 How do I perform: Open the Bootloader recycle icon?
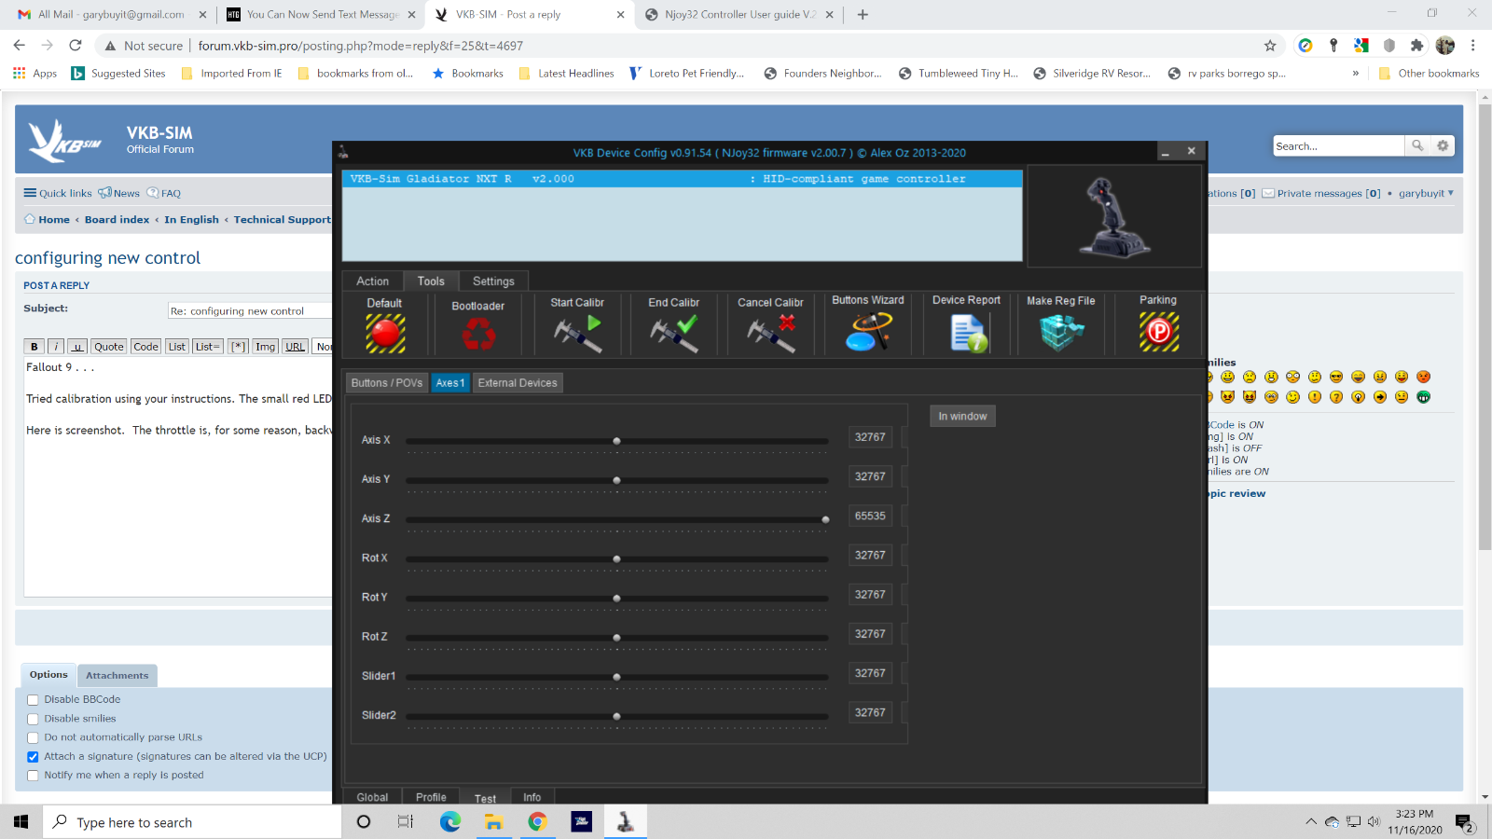(x=478, y=334)
